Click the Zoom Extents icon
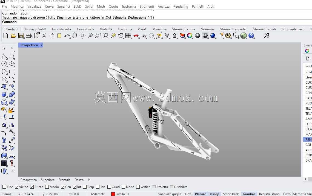 (105, 36)
